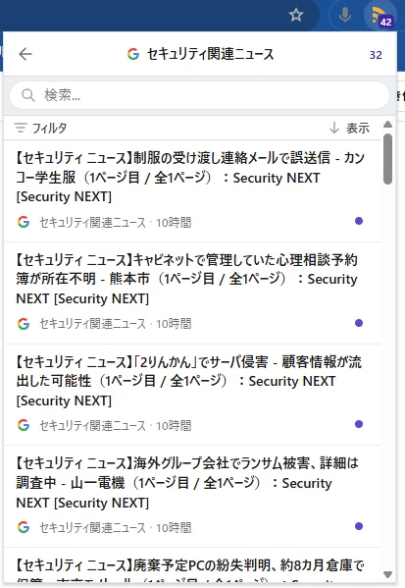
Task: Toggle unread dot on 2りんかん article
Action: [359, 424]
